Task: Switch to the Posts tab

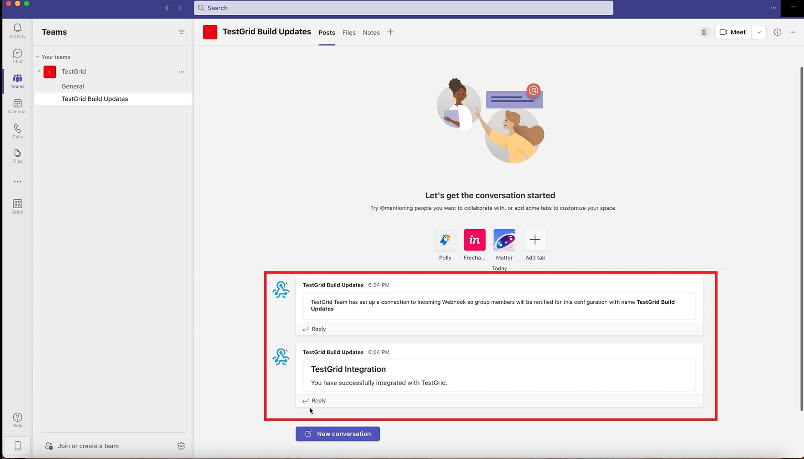Action: click(327, 32)
